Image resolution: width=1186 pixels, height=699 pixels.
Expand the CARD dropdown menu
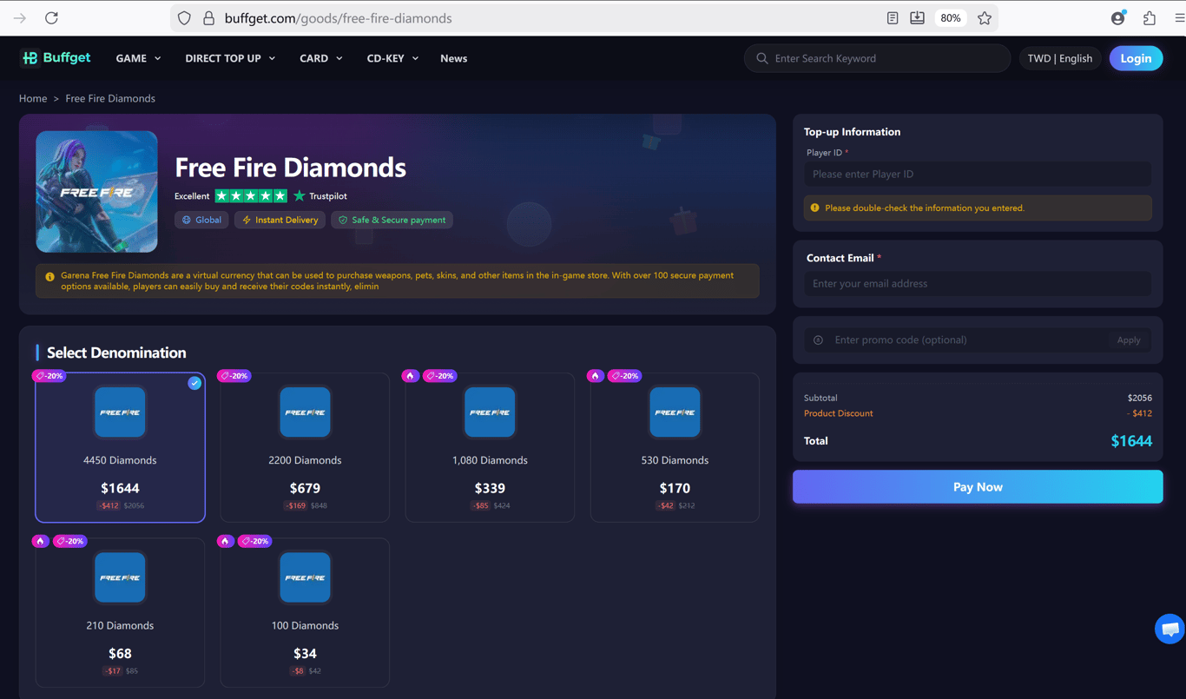[321, 58]
